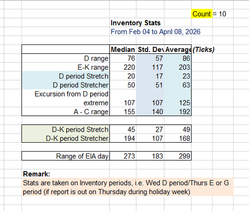
Task: Select the (Ticks) label cell
Action: 204,49
